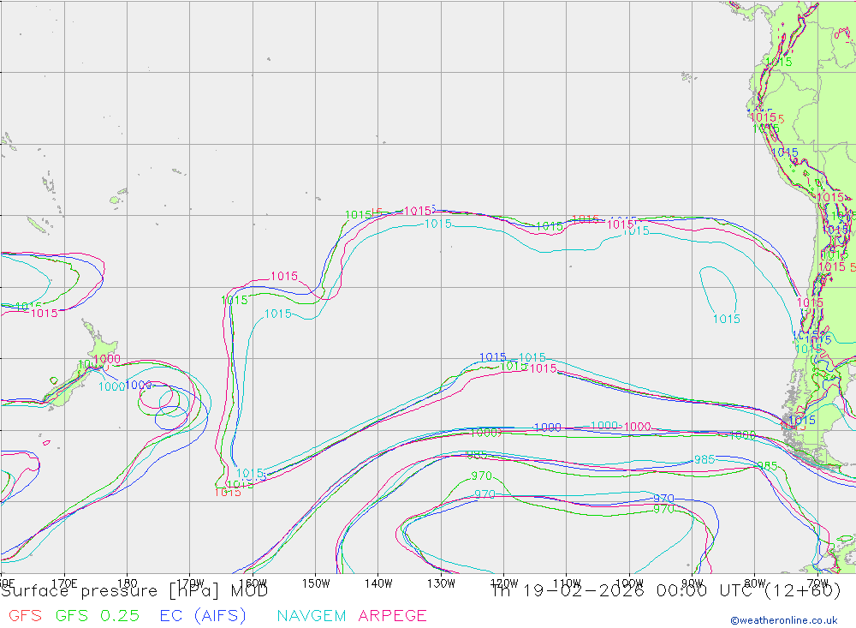Click the red GFS legend label
This screenshot has height=628, width=856.
click(25, 615)
